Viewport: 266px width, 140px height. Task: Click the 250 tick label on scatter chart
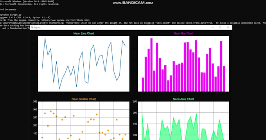coord(35,117)
